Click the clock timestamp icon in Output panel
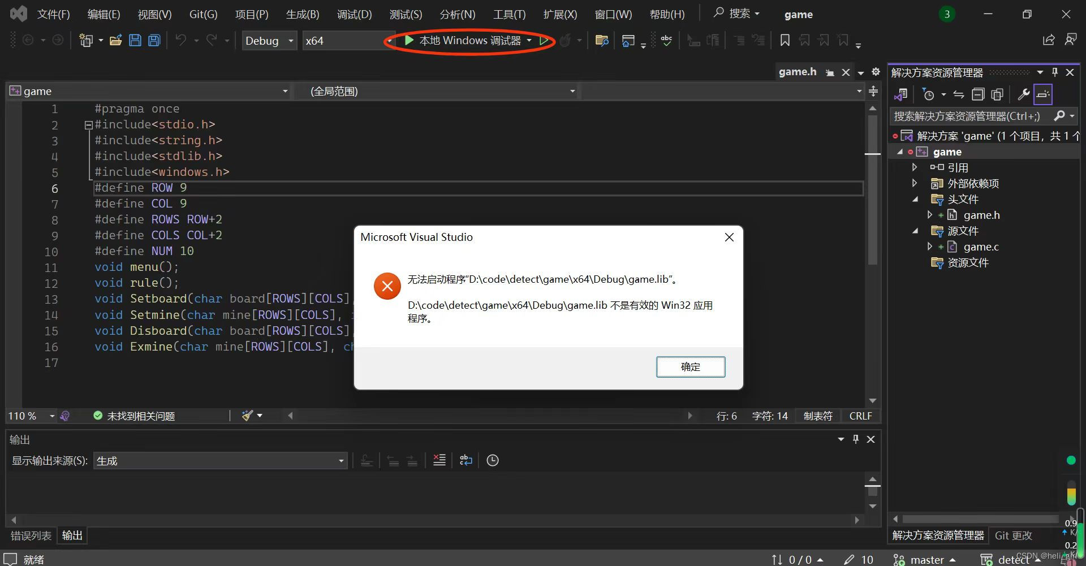 click(x=493, y=460)
